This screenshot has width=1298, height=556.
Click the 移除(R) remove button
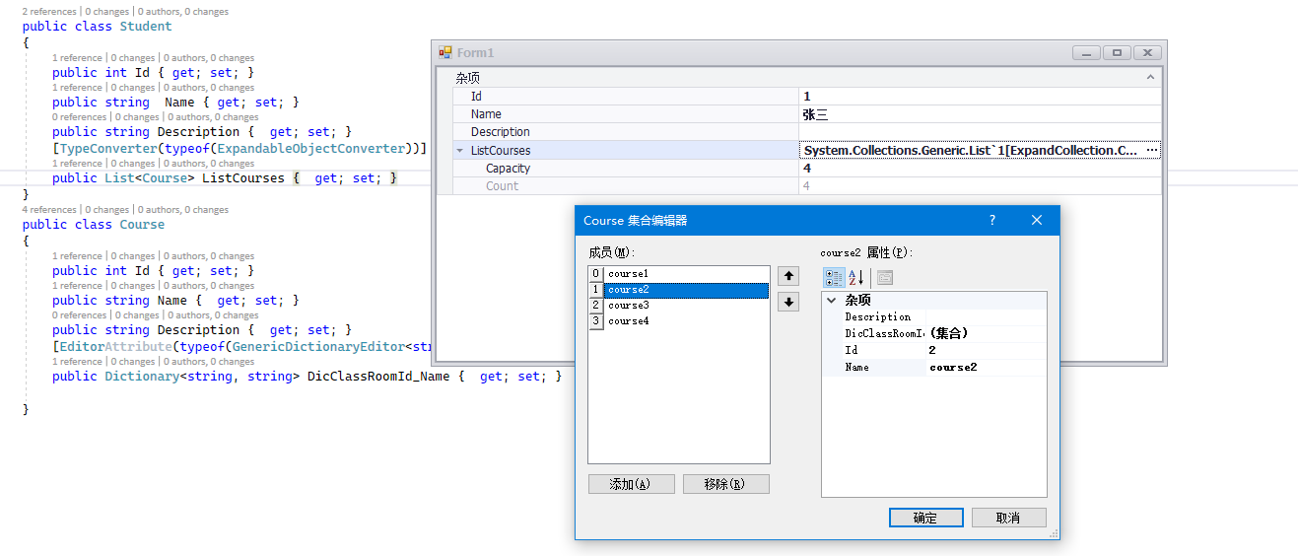pyautogui.click(x=725, y=484)
